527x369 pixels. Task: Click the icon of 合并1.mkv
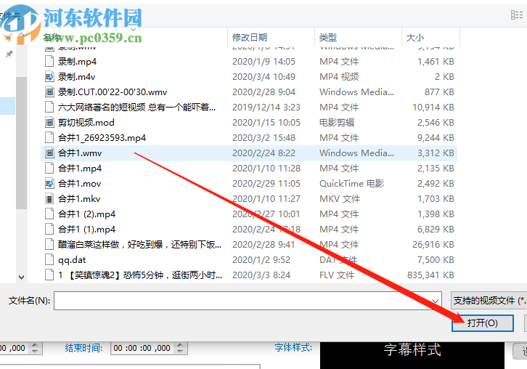pyautogui.click(x=49, y=199)
